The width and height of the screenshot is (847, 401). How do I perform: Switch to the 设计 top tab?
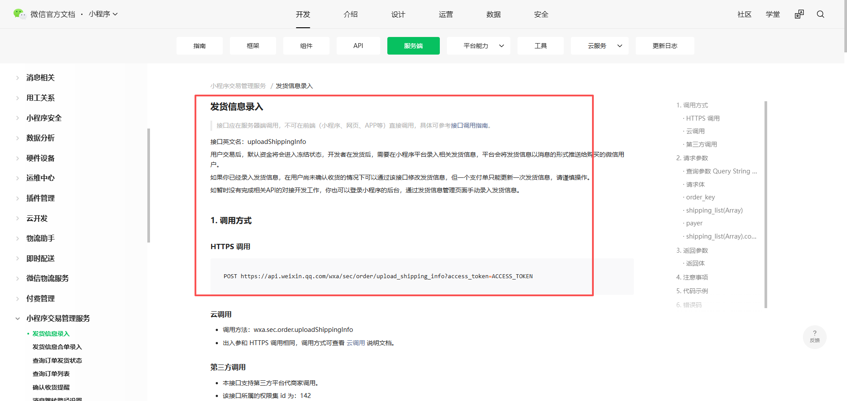(398, 14)
